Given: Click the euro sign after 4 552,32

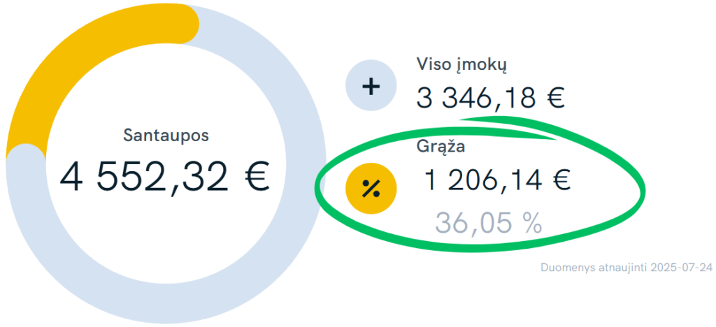Looking at the screenshot, I should click(252, 177).
